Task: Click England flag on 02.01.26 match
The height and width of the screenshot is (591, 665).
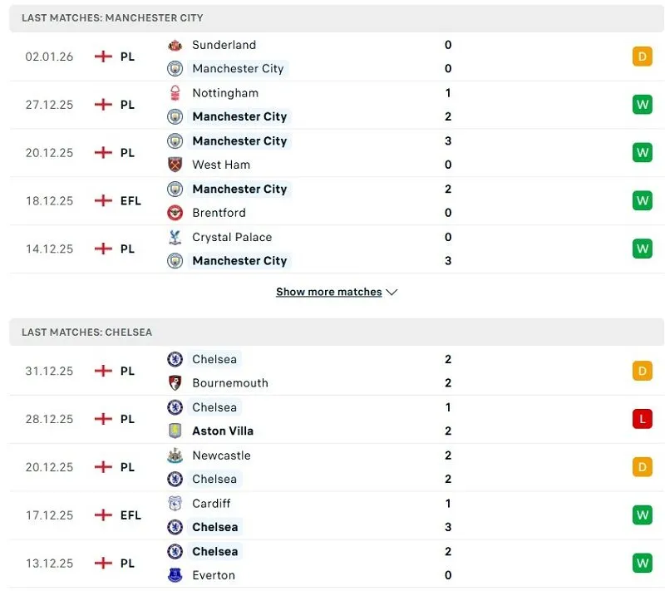Action: 103,57
